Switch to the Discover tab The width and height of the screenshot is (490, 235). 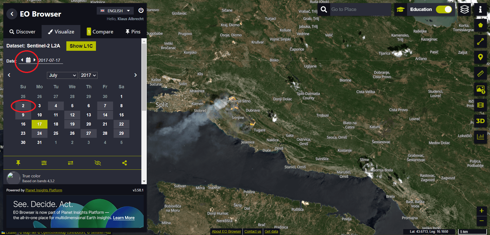click(22, 32)
